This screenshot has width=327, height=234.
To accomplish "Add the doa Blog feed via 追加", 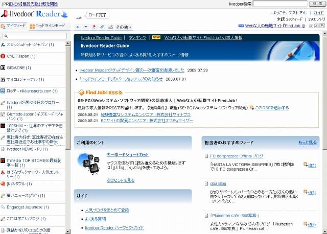I will (x=310, y=193).
